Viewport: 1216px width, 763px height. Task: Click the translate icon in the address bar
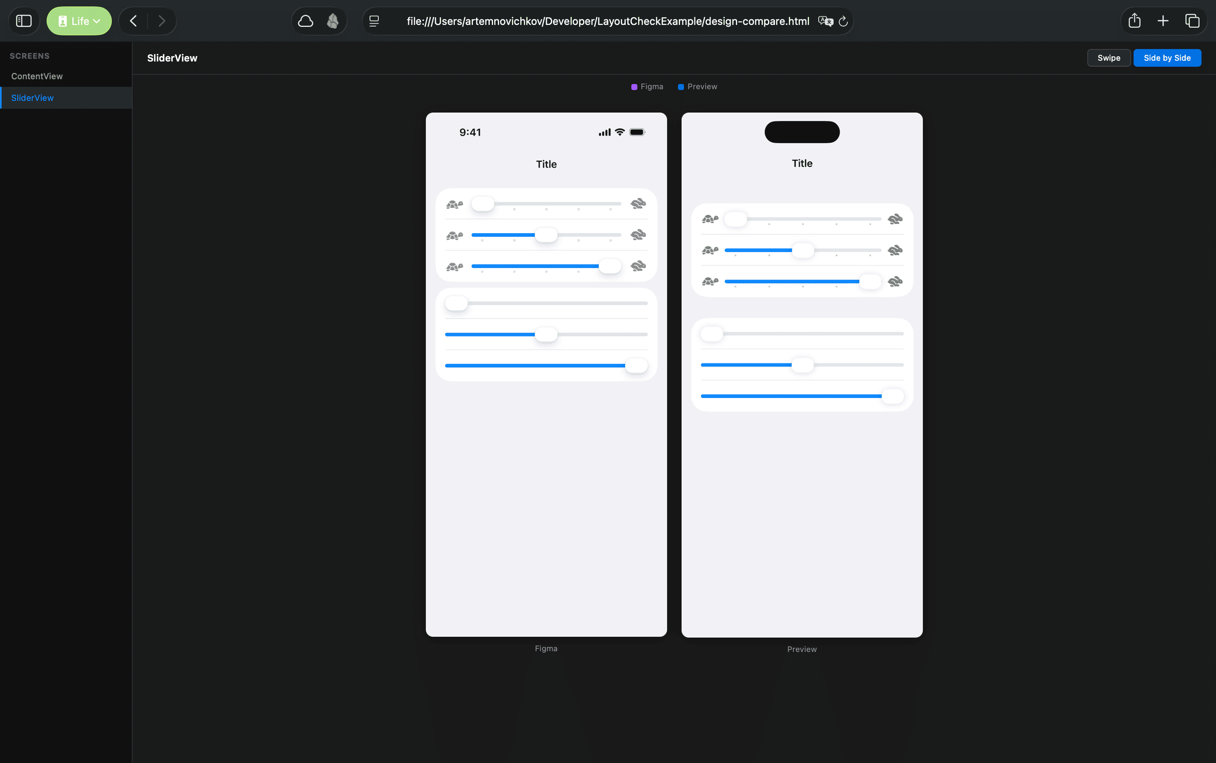coord(825,21)
